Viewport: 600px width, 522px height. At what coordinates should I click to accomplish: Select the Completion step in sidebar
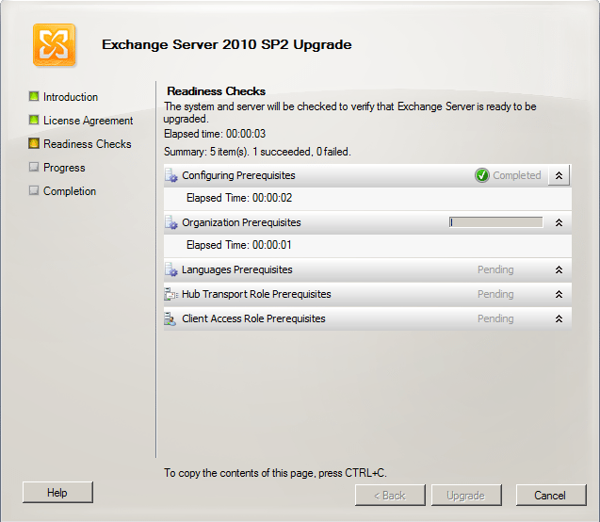point(70,191)
